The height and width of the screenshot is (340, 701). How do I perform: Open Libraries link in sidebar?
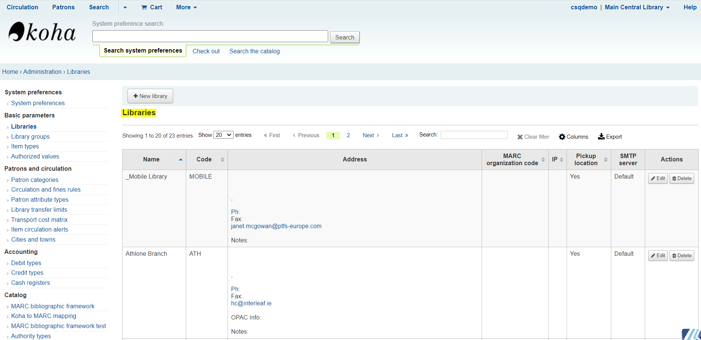point(24,127)
